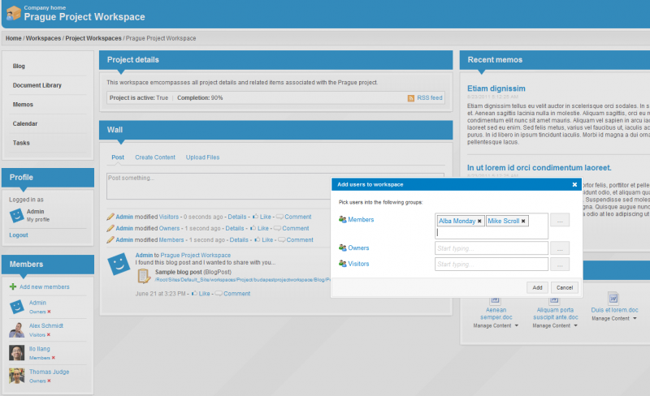Open Tasks in the left menu

click(21, 143)
